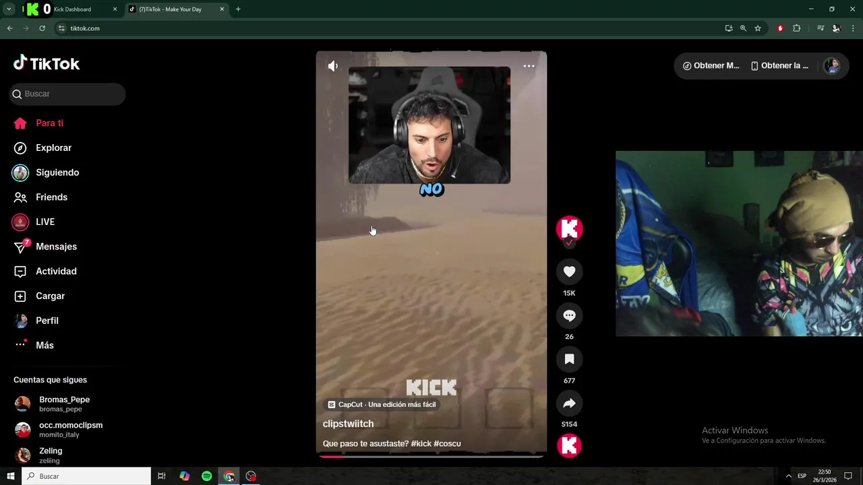Click the install app icon in address bar
Screen dimensions: 863x485
728,28
